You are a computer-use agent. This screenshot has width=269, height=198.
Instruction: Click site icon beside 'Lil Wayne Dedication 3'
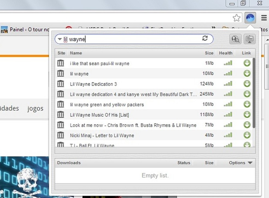[x=61, y=84]
